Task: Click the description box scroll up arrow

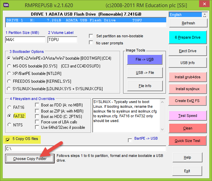Action: point(162,102)
